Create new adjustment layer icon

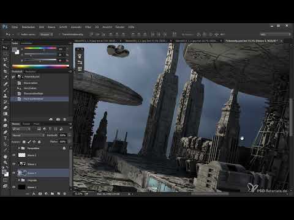[x=46, y=194]
